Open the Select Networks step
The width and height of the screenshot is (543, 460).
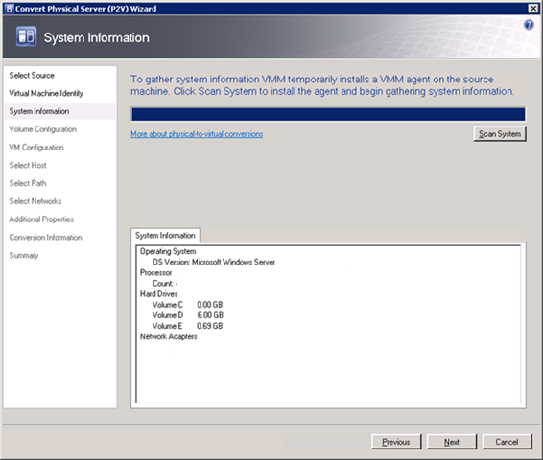pyautogui.click(x=35, y=201)
